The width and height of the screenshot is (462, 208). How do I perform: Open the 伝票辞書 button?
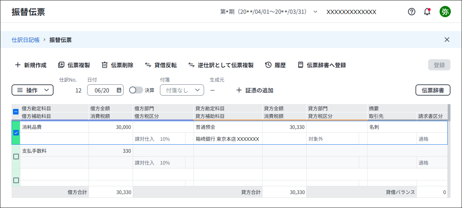[433, 90]
